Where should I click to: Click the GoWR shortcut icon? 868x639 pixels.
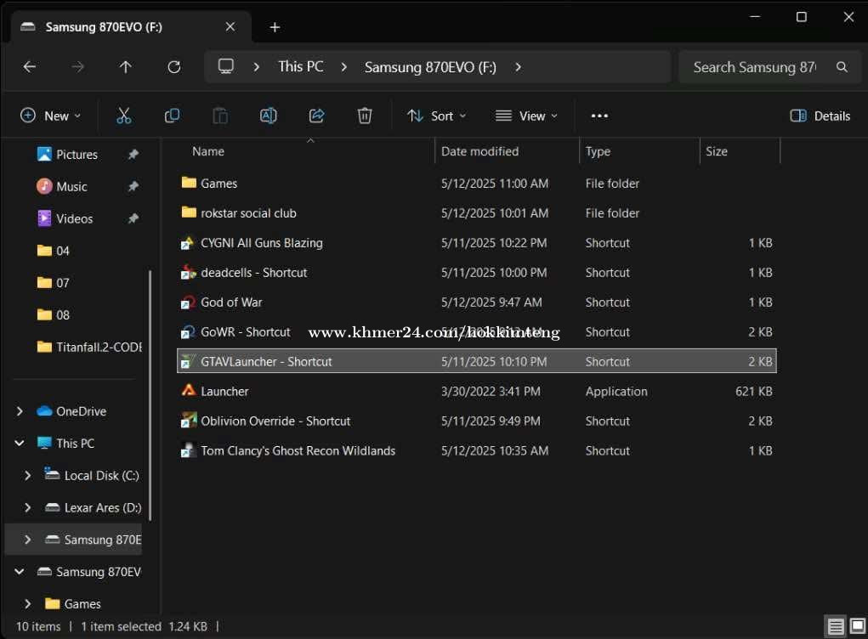pyautogui.click(x=189, y=331)
